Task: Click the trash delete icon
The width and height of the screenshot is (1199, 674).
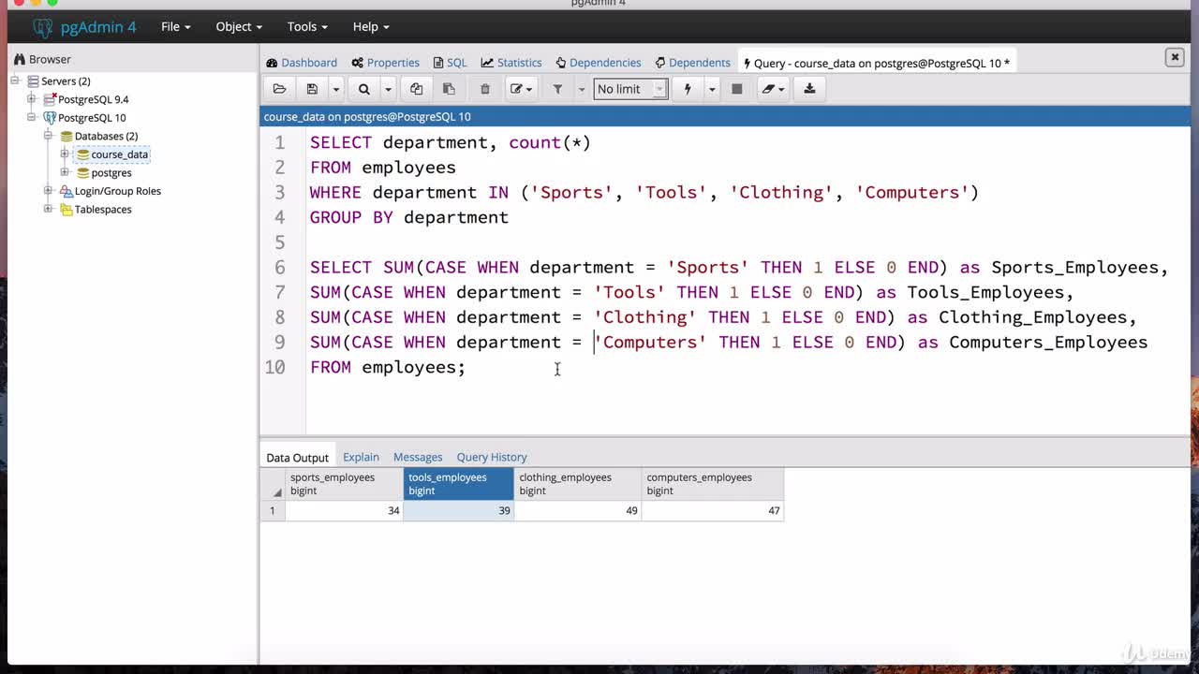Action: tap(484, 89)
